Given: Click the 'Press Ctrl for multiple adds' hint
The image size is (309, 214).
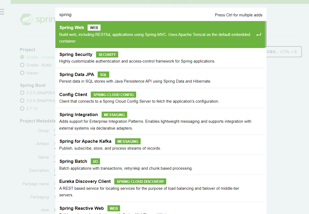Looking at the screenshot, I should (x=239, y=15).
